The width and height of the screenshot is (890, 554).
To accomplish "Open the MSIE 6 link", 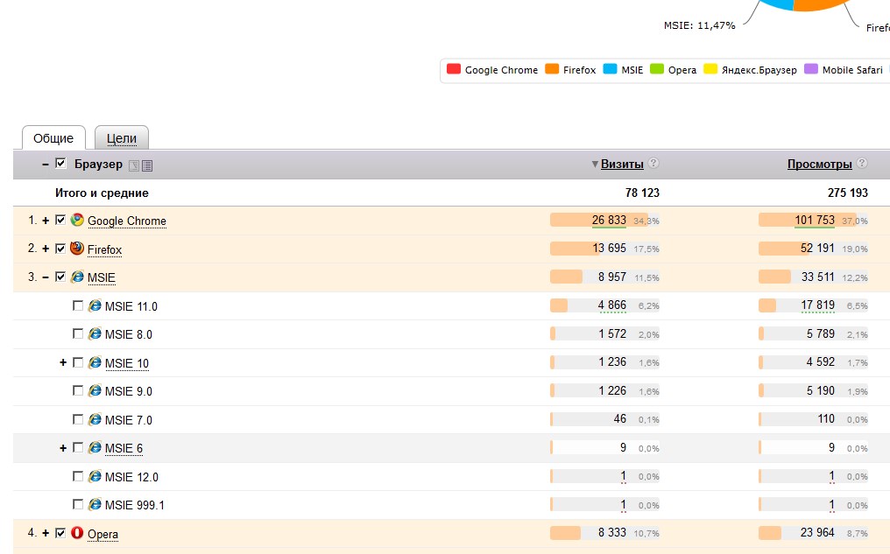I will 124,448.
